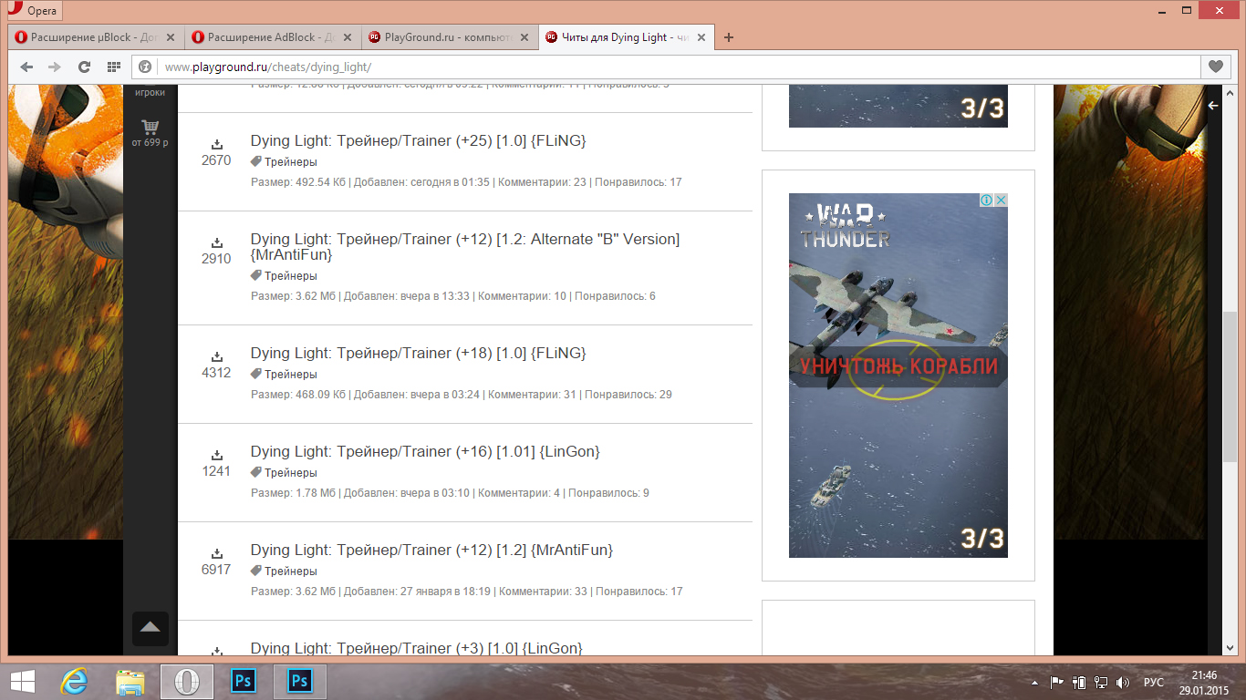The height and width of the screenshot is (700, 1246).
Task: Close the Расширение AdBlock tab
Action: 347,37
